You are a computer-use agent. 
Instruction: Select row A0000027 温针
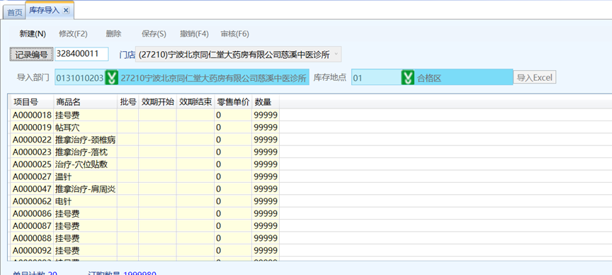click(x=144, y=177)
